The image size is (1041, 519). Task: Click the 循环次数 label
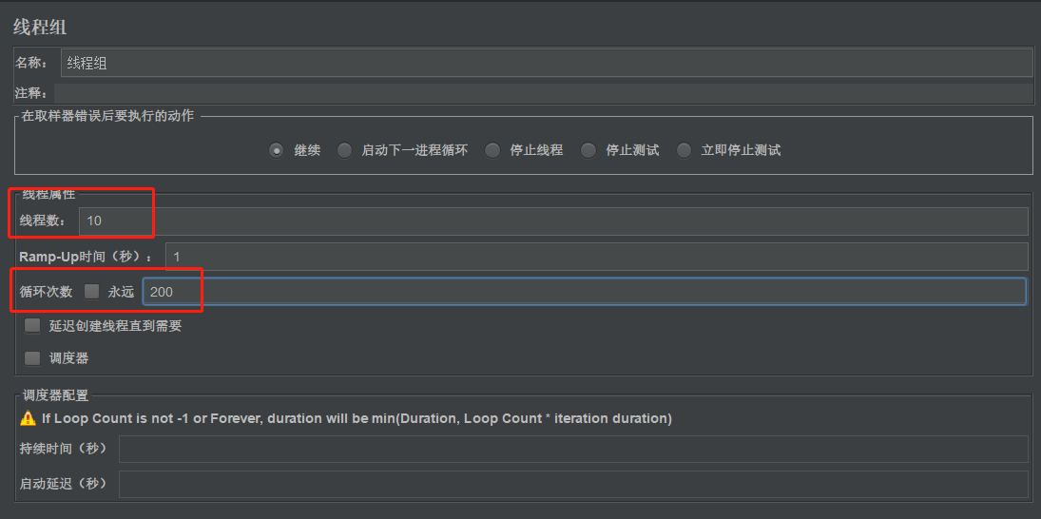tap(46, 292)
